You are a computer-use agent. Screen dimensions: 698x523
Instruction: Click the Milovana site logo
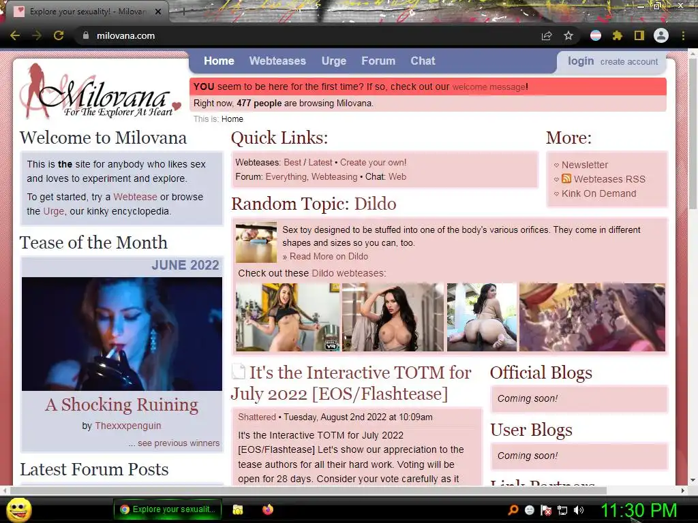pyautogui.click(x=101, y=92)
